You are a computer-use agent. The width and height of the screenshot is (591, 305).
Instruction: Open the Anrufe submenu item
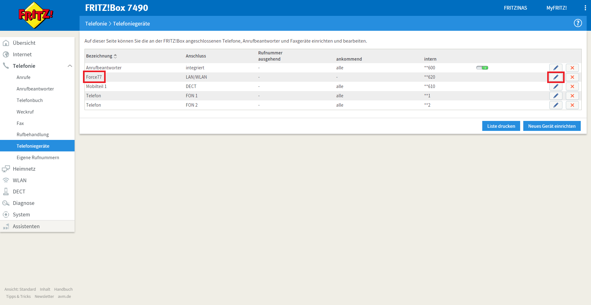coord(23,77)
